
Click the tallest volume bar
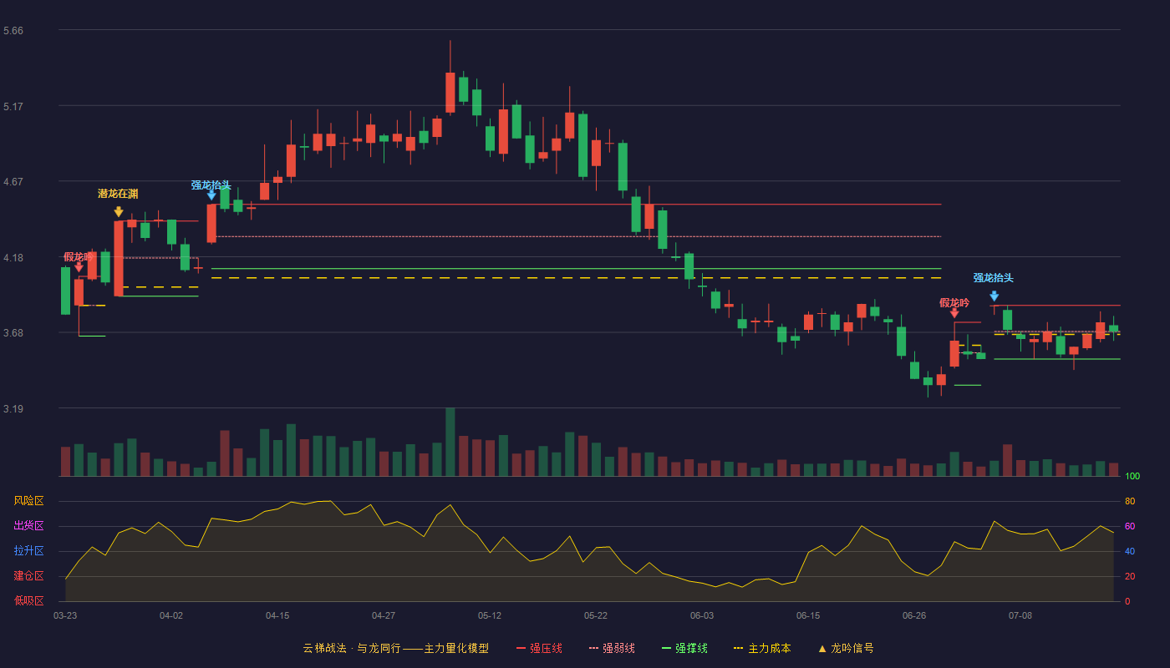coord(450,442)
